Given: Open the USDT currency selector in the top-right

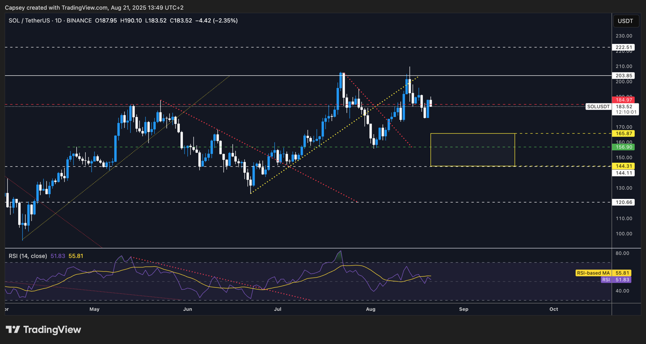Looking at the screenshot, I should tap(626, 21).
